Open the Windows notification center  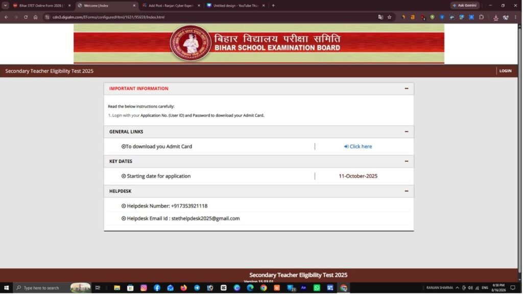(x=513, y=288)
